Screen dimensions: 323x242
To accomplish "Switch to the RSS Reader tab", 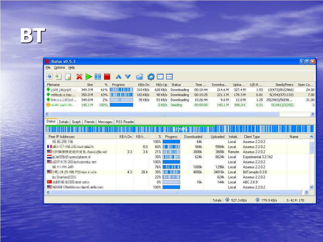I will coord(125,122).
